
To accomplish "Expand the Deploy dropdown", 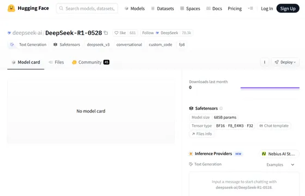I will coord(285,62).
